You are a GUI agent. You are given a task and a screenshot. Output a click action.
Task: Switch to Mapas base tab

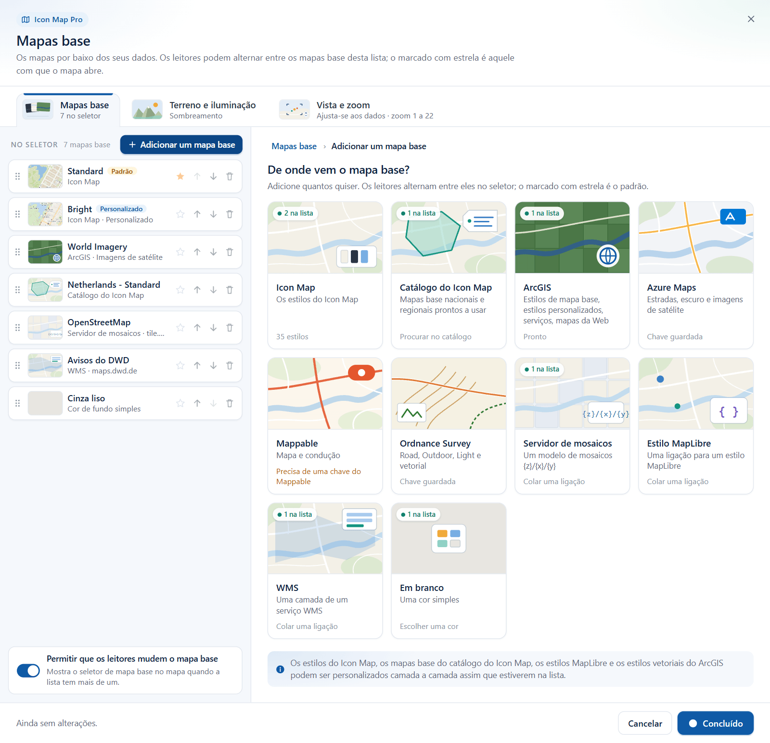[x=68, y=110]
